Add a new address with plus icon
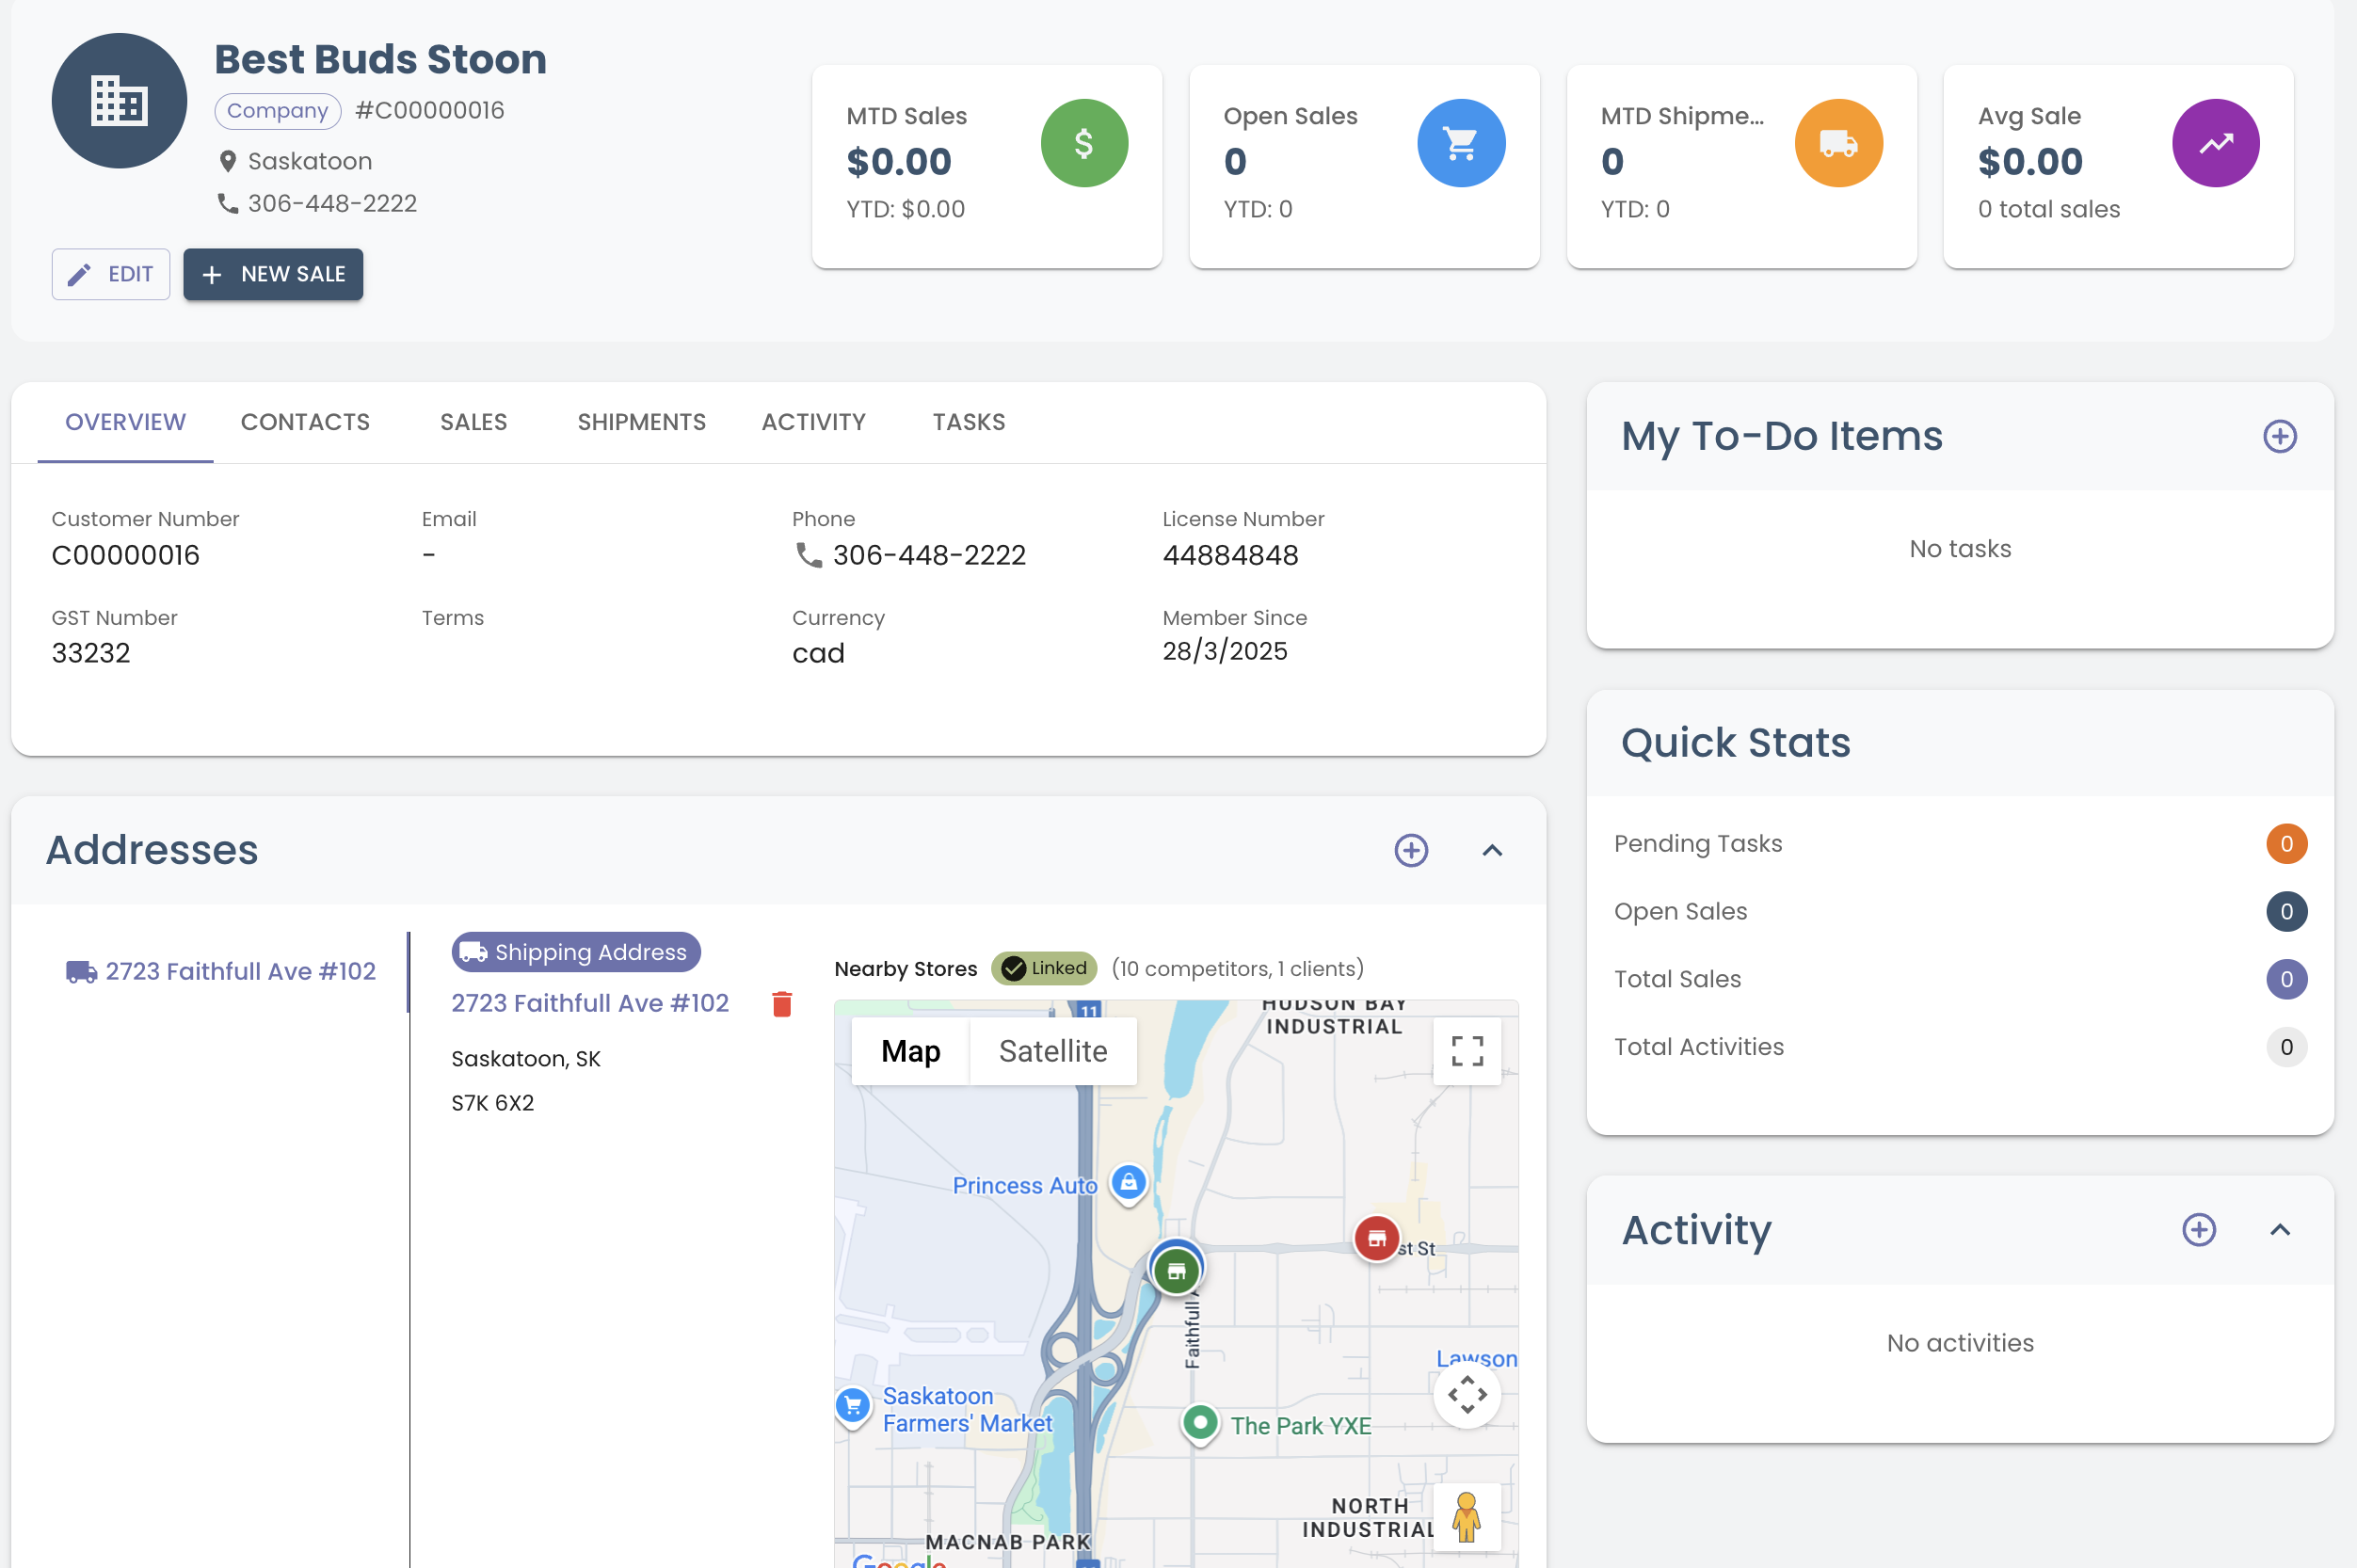 pos(1410,850)
